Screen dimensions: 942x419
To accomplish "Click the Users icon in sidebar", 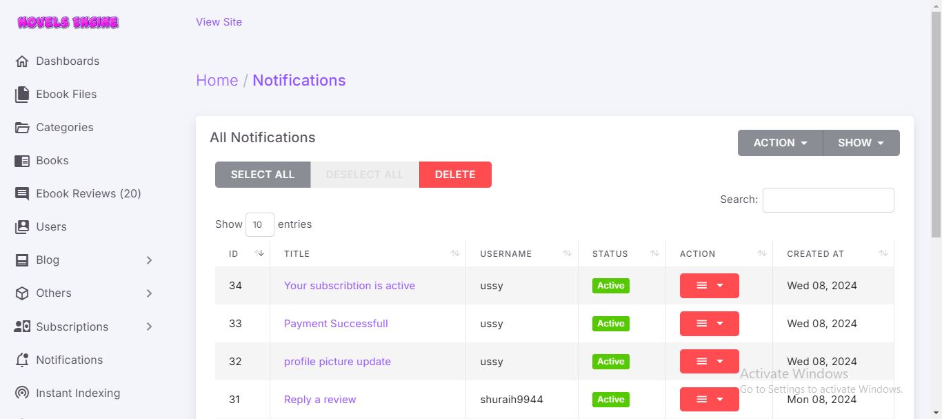I will point(22,227).
